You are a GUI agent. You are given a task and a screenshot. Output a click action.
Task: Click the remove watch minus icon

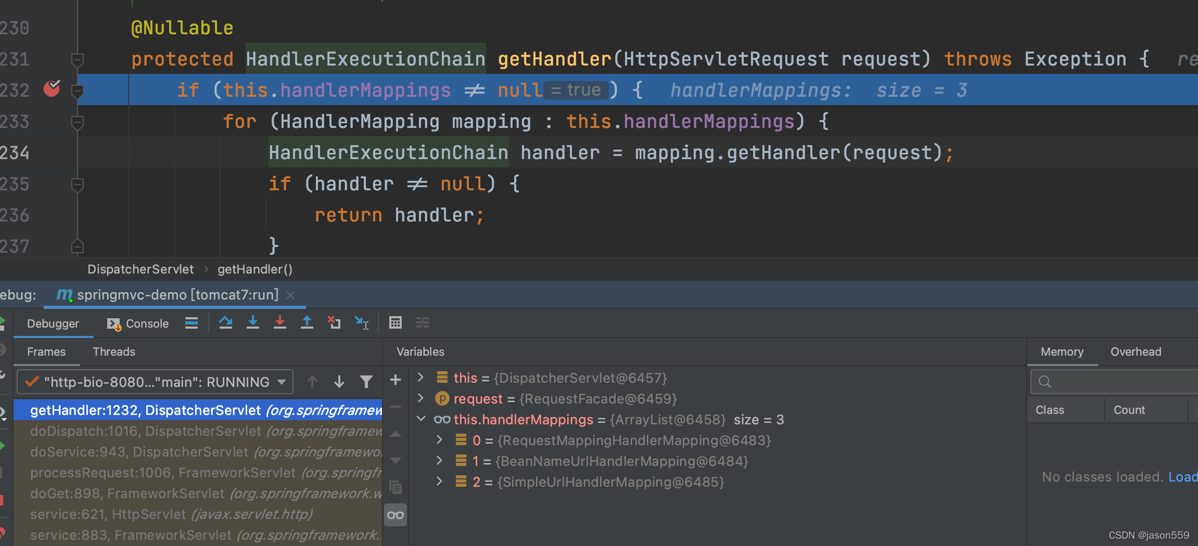coord(396,407)
